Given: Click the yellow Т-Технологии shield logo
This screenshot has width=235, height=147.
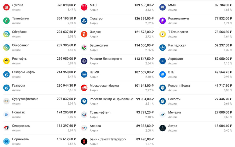Looking at the screenshot, I should (x=162, y=34).
